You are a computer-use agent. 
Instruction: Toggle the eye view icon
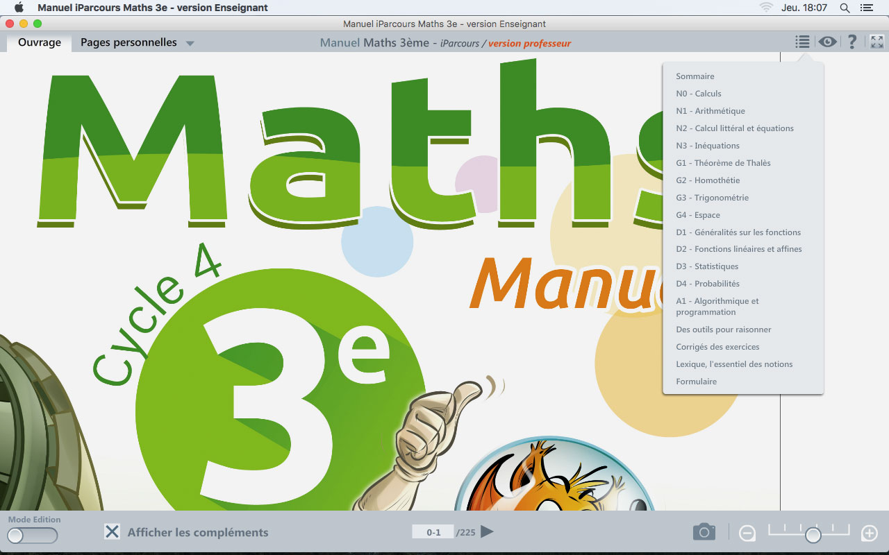[x=826, y=42]
